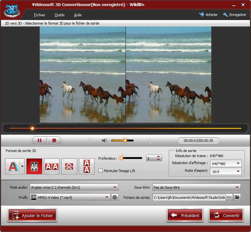This screenshot has height=232, width=251.
Task: Select top-and-bottom full 3D format
Action: coord(87,166)
